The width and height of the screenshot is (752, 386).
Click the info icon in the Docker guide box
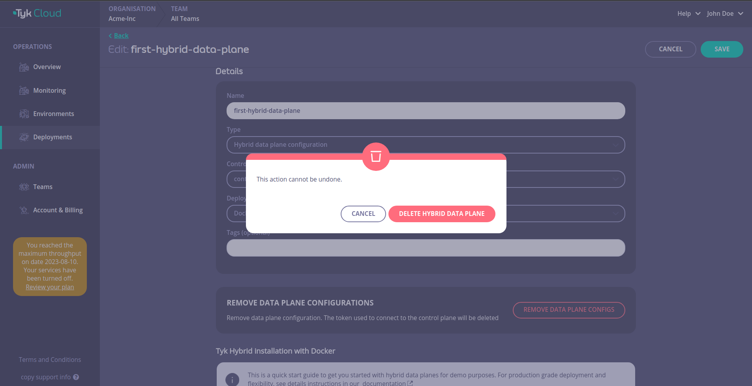232,379
